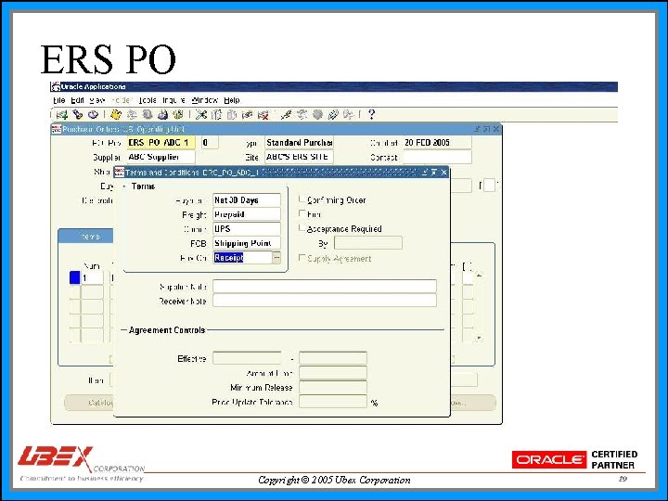The height and width of the screenshot is (501, 668).
Task: Click the Acceptance By date field
Action: (x=368, y=243)
